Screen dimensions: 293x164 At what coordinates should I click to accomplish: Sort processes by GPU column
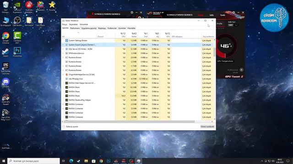coord(165,35)
